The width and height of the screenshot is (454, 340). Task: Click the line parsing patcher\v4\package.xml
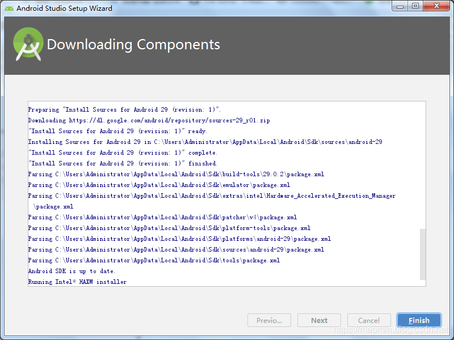[162, 218]
